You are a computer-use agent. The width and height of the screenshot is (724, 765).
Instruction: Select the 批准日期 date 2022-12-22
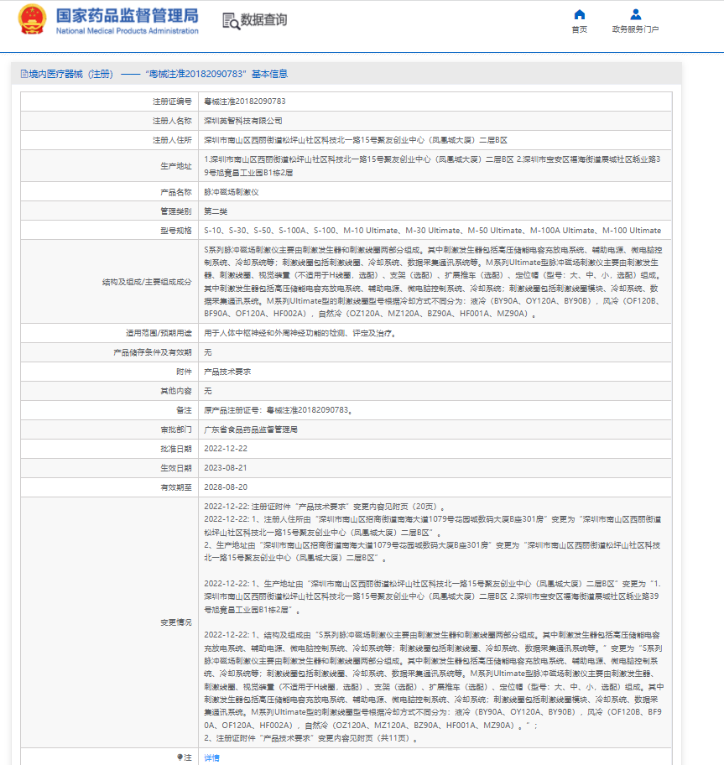pyautogui.click(x=228, y=450)
